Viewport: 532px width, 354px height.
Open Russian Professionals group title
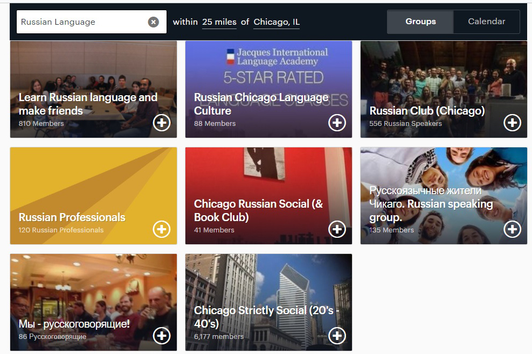[x=72, y=217]
